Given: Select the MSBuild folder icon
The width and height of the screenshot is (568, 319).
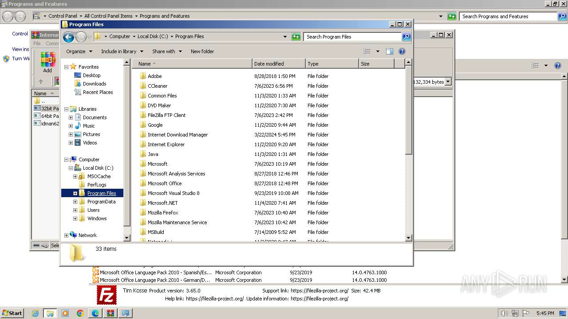Looking at the screenshot, I should coord(143,232).
